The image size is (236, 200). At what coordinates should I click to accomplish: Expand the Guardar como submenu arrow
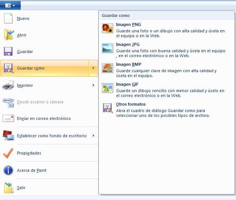[93, 68]
